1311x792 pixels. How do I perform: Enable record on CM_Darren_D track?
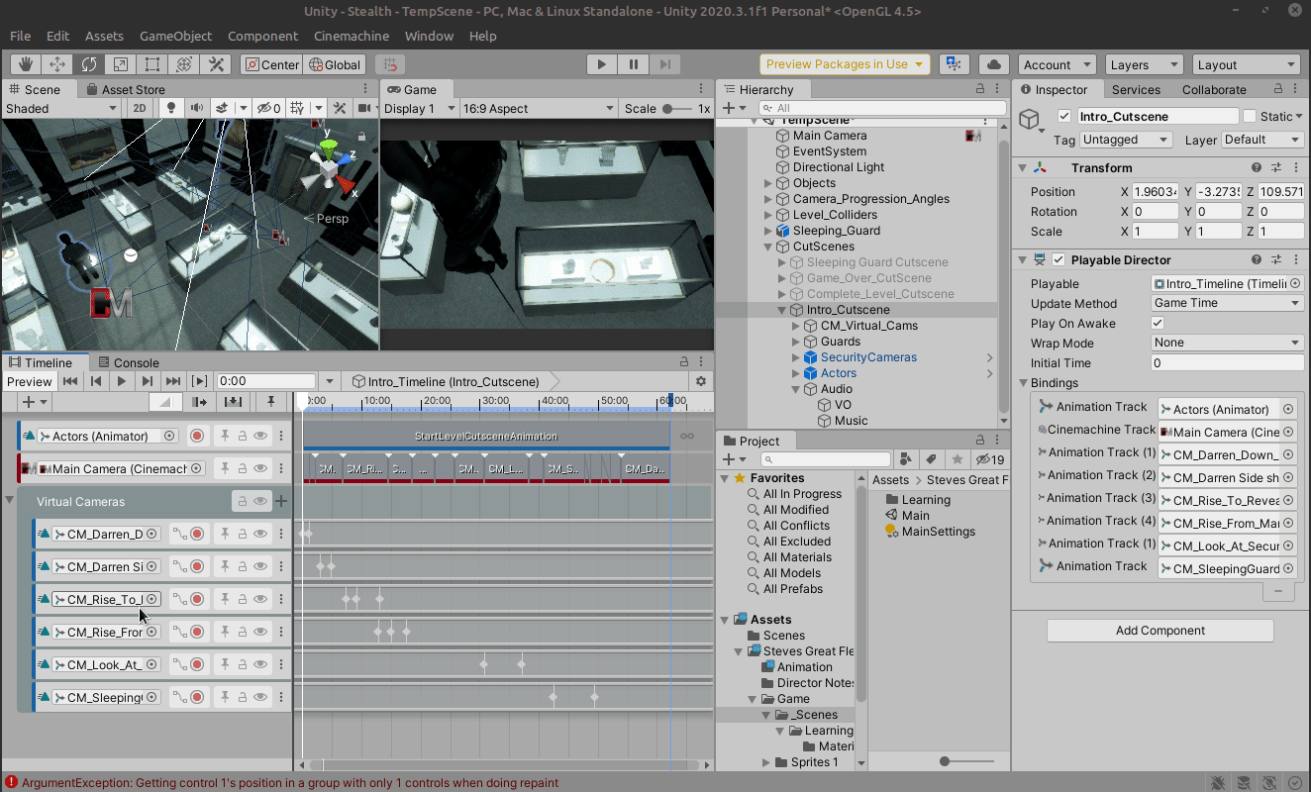pyautogui.click(x=197, y=534)
